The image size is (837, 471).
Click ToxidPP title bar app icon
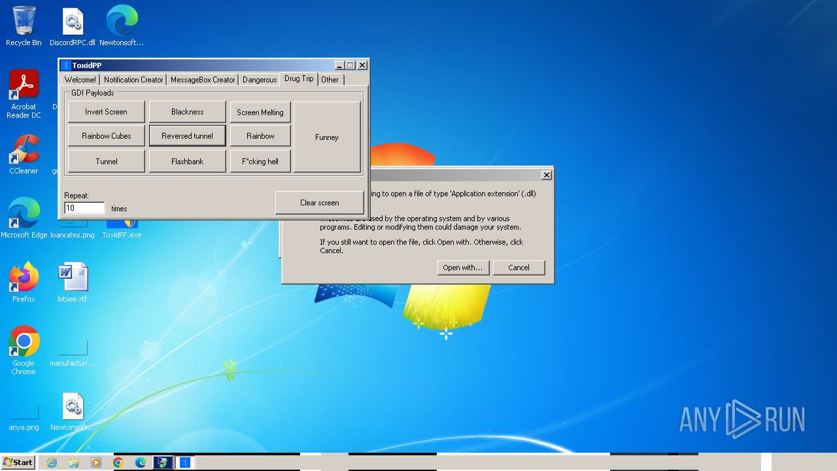tap(66, 65)
